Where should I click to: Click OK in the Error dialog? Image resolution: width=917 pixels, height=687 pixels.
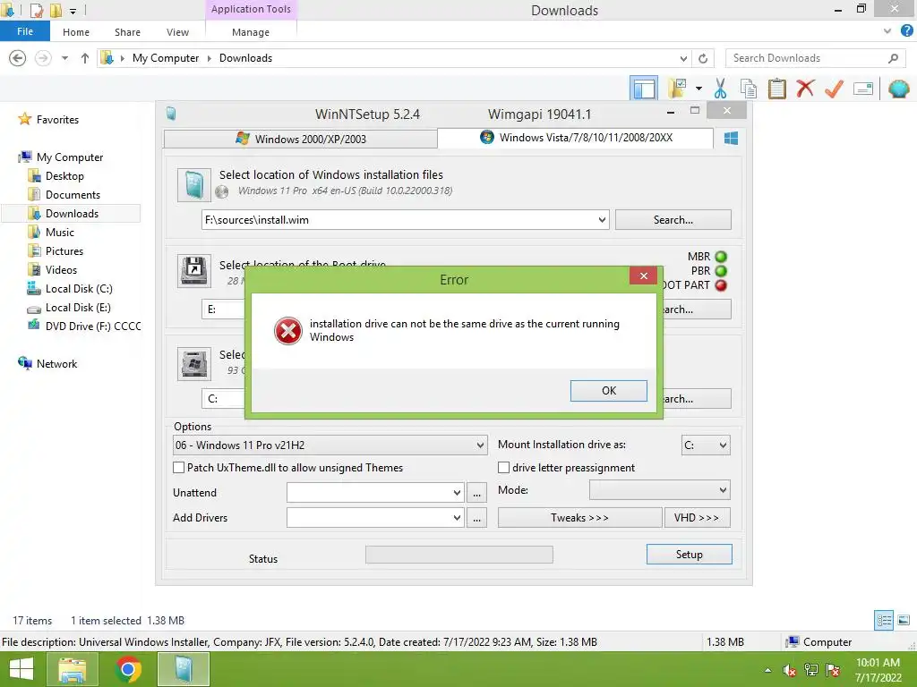click(x=608, y=391)
